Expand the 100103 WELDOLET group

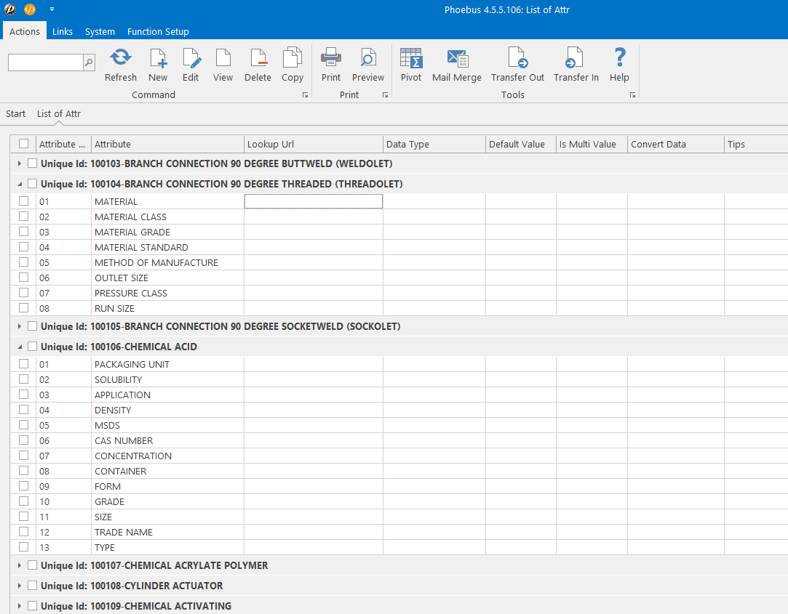[19, 163]
